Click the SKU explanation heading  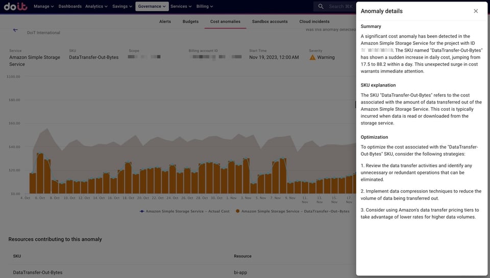[378, 85]
